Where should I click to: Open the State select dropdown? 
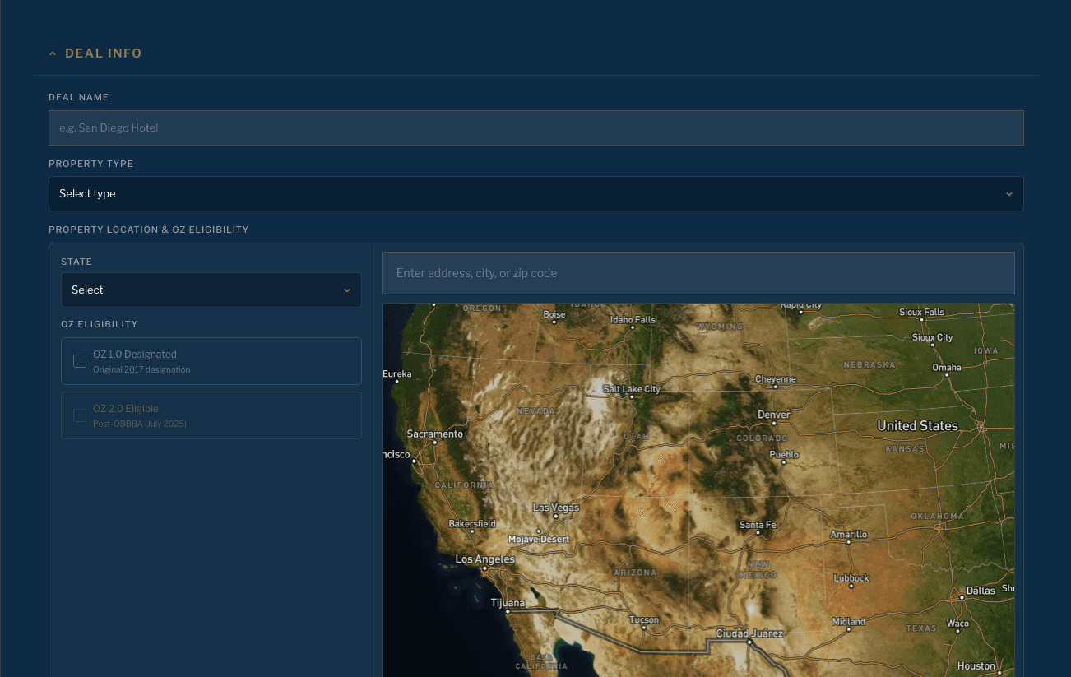(x=211, y=290)
